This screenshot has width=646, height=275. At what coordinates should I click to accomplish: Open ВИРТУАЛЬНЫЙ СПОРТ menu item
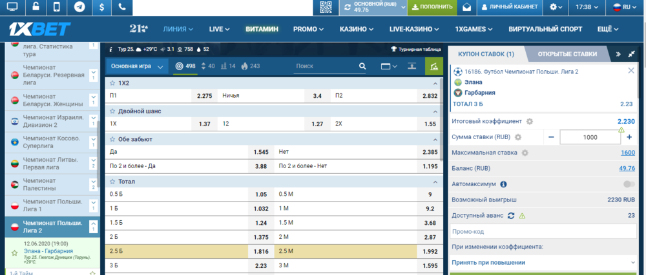click(545, 29)
